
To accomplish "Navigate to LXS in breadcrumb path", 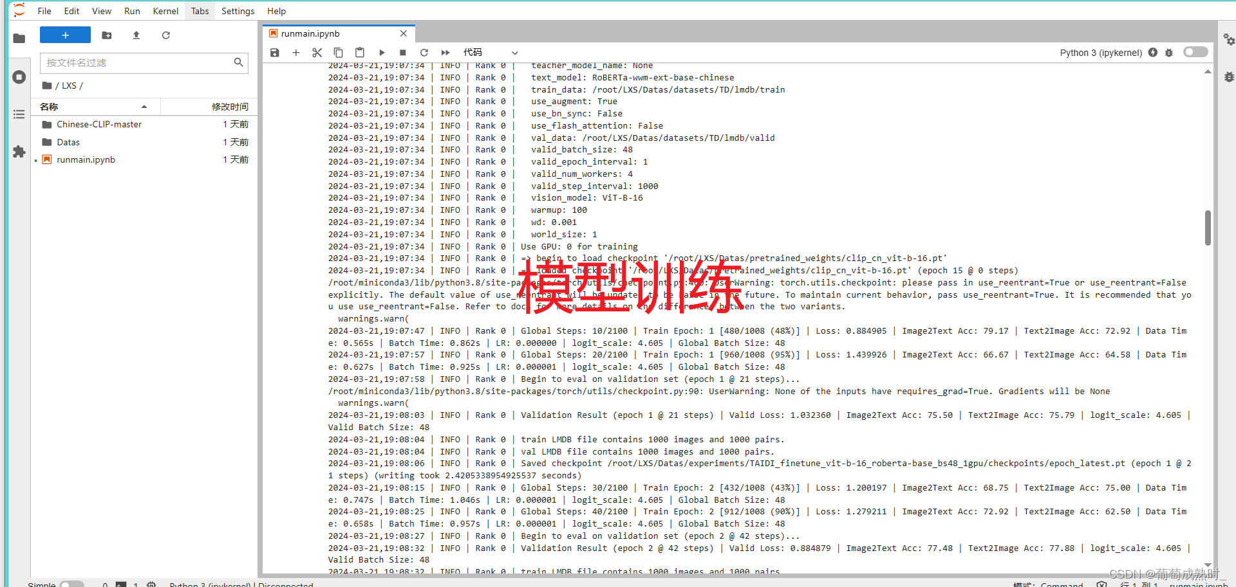I will click(x=69, y=86).
